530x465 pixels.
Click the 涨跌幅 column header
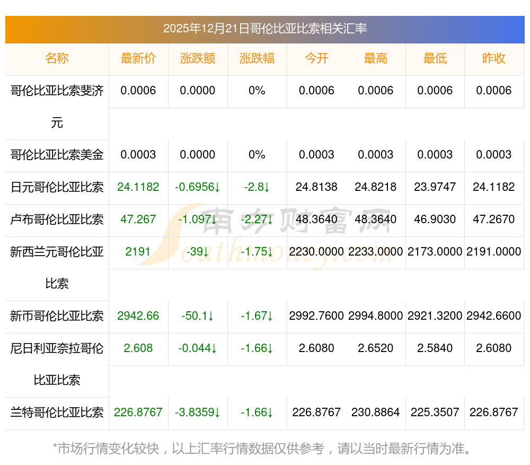coord(257,59)
